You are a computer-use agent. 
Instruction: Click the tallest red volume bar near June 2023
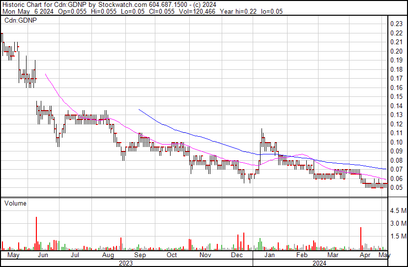(x=36, y=234)
